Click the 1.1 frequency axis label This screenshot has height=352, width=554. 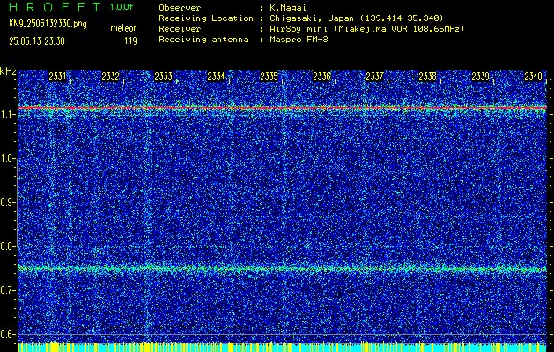coord(6,114)
